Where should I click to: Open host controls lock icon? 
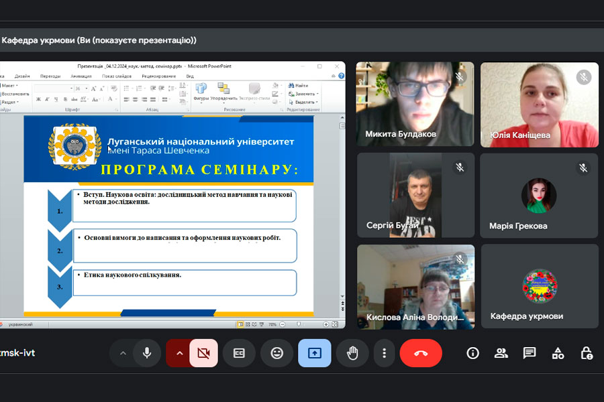[x=586, y=353]
